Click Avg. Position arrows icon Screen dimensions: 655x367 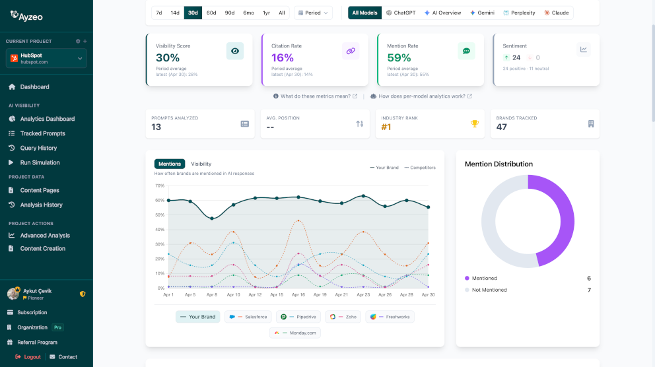point(360,124)
